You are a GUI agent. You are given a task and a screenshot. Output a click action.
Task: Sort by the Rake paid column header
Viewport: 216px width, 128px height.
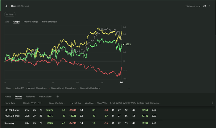click(144, 103)
